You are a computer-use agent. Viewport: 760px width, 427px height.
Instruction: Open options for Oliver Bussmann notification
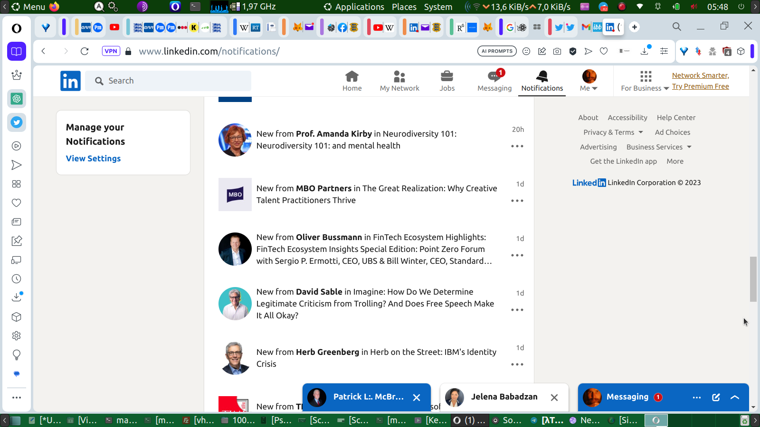pyautogui.click(x=517, y=255)
